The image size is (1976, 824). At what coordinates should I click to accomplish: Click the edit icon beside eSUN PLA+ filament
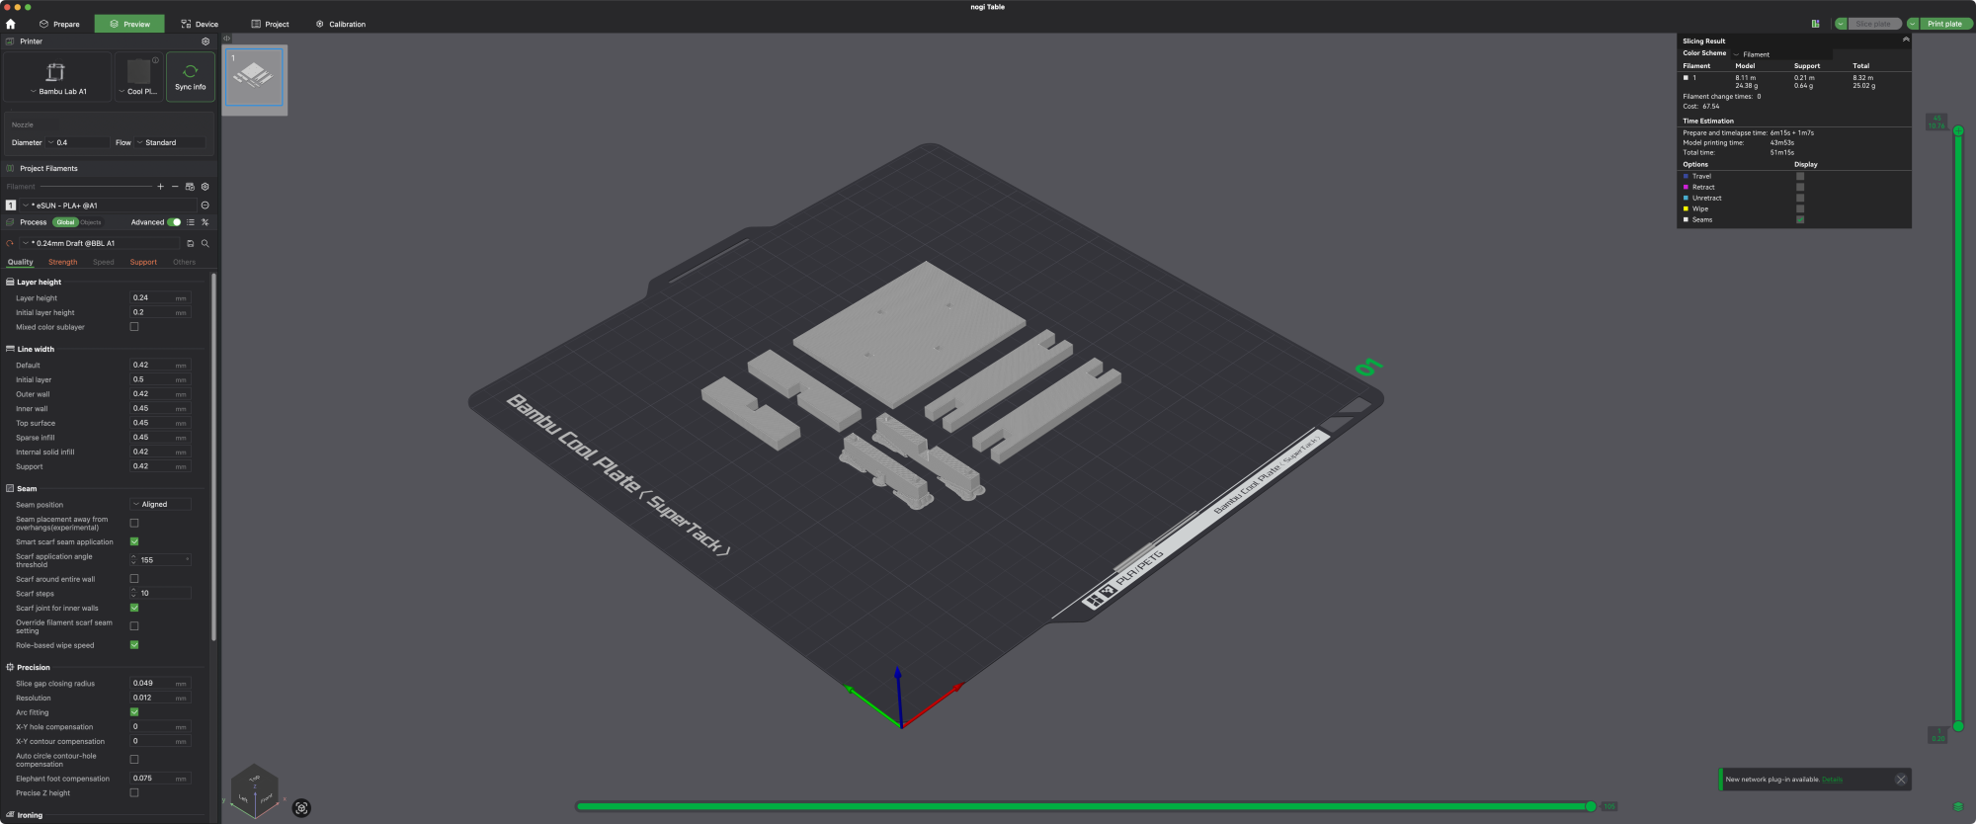point(206,206)
